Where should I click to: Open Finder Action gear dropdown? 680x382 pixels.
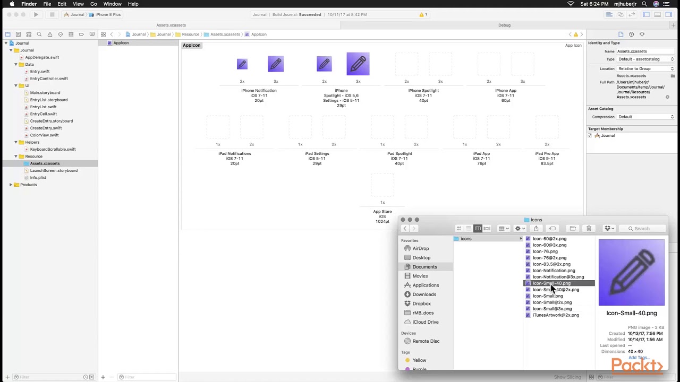[520, 229]
